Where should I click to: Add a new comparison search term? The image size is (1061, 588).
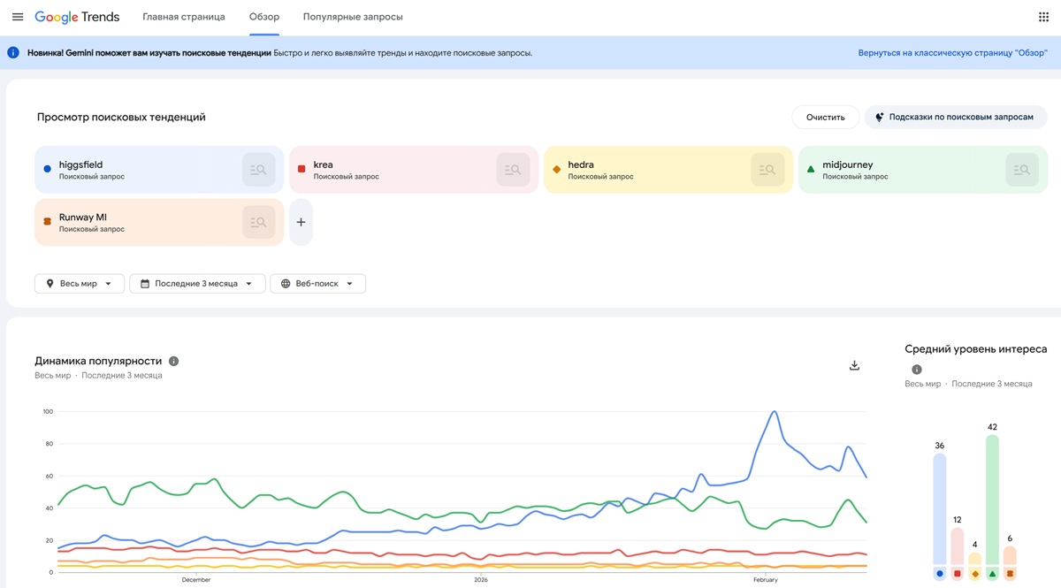pyautogui.click(x=301, y=223)
